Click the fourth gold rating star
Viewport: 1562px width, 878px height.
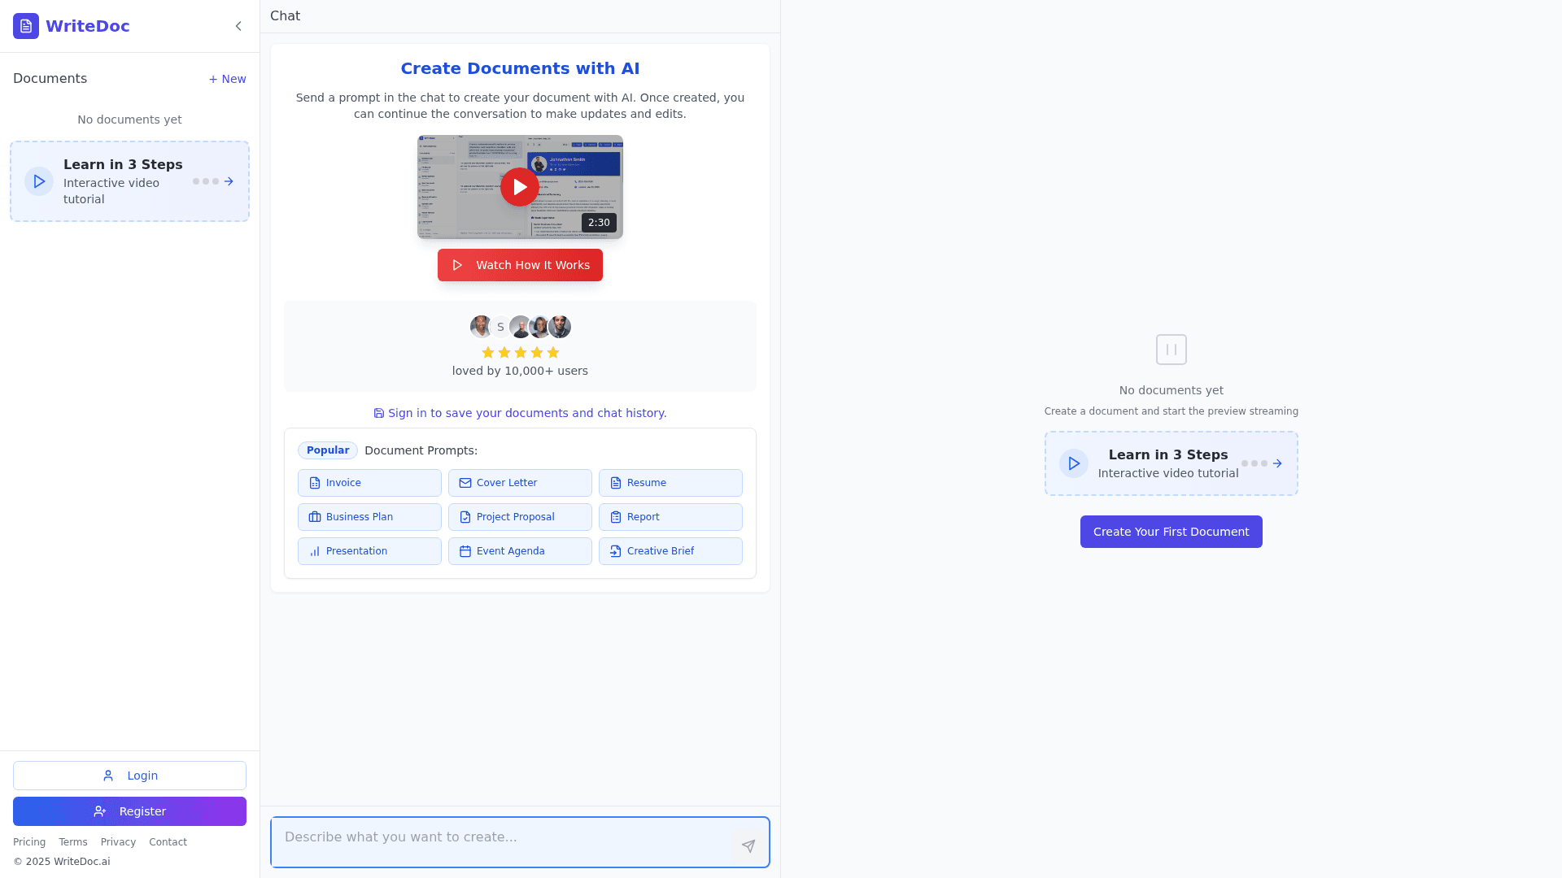[x=537, y=352]
